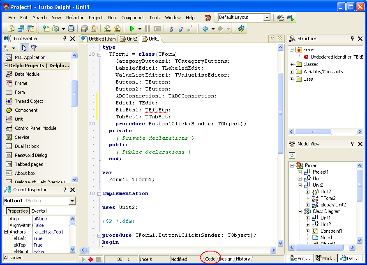Click the Model View refresh icon
Screen dimensions: 367x265
click(x=292, y=155)
